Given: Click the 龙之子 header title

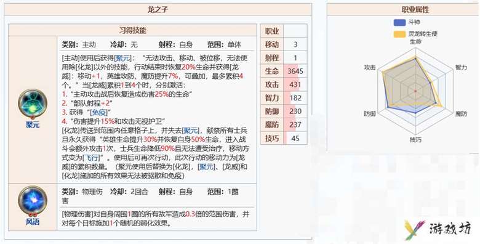Looking at the screenshot, I should pyautogui.click(x=158, y=9).
